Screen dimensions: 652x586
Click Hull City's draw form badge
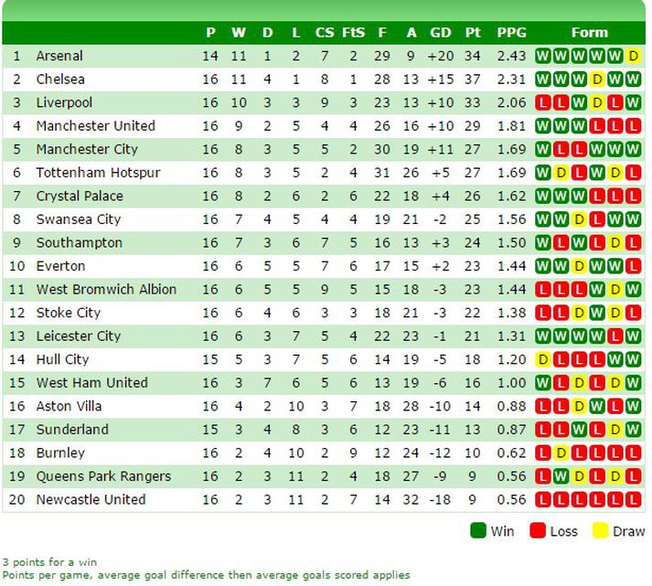point(542,359)
